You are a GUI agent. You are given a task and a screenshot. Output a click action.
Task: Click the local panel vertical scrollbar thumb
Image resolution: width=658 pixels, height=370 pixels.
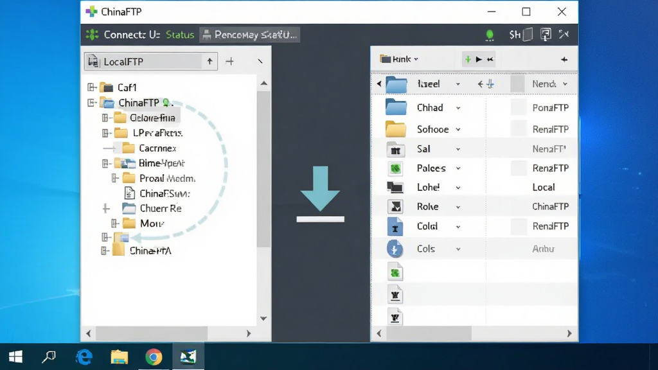[263, 169]
